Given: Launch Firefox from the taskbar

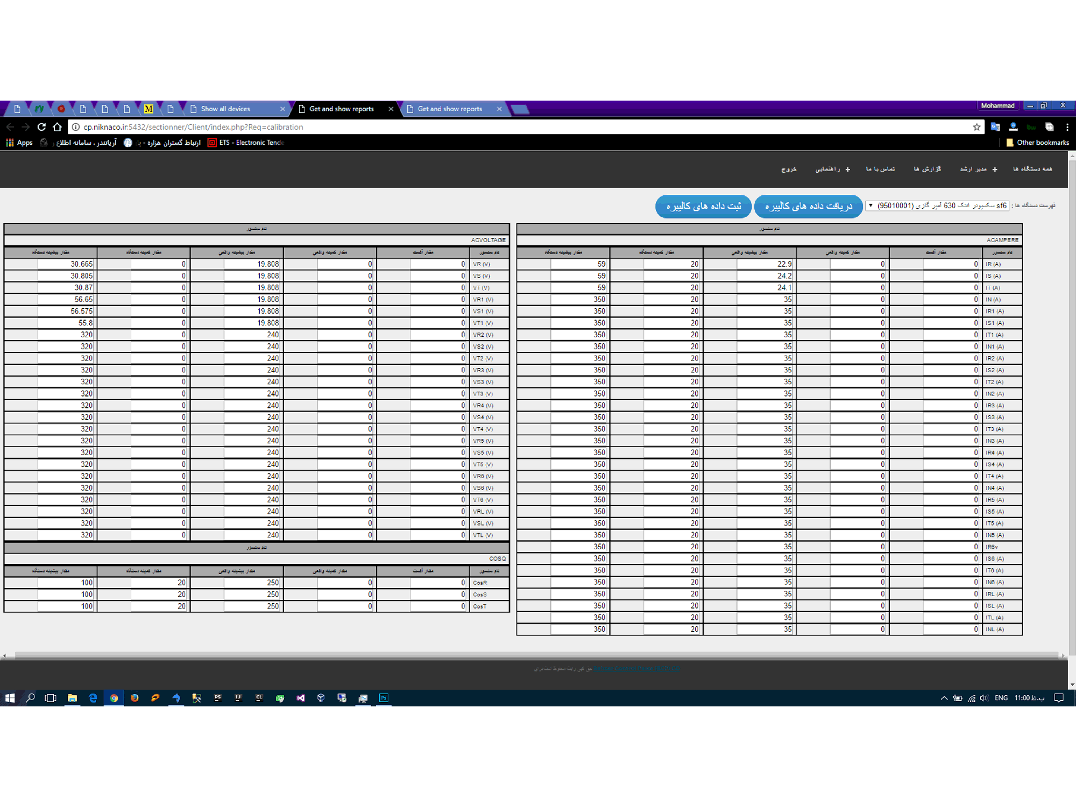Looking at the screenshot, I should [x=134, y=698].
